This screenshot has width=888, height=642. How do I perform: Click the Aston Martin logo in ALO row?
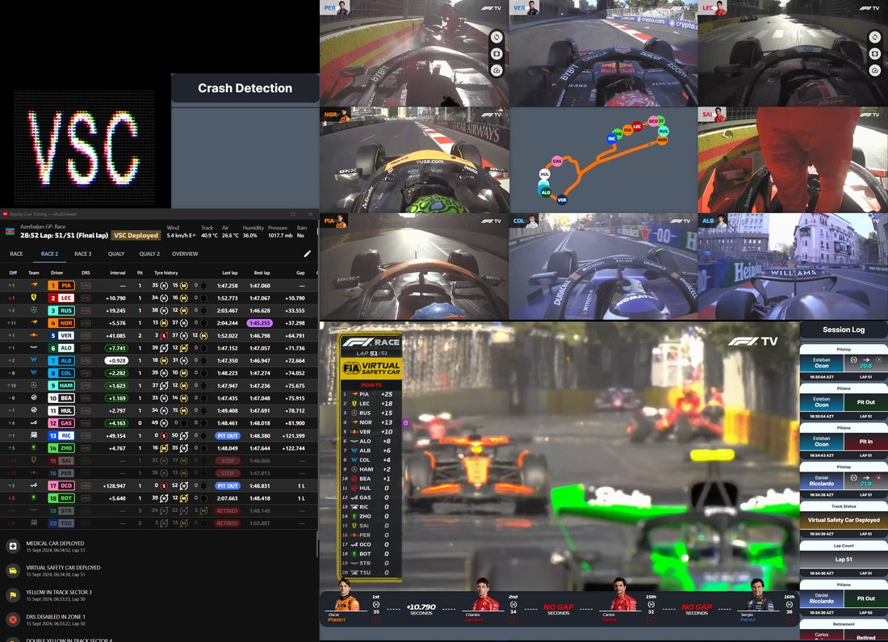coord(34,348)
